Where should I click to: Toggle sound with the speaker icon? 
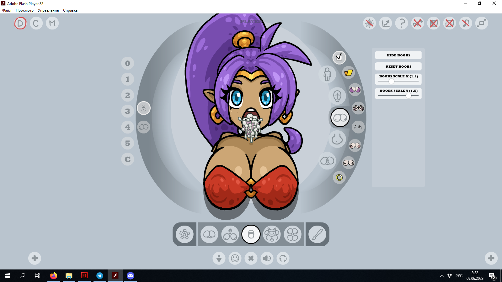click(267, 258)
